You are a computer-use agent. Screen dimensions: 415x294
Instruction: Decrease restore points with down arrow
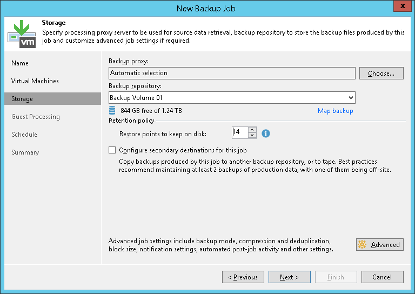click(x=252, y=135)
